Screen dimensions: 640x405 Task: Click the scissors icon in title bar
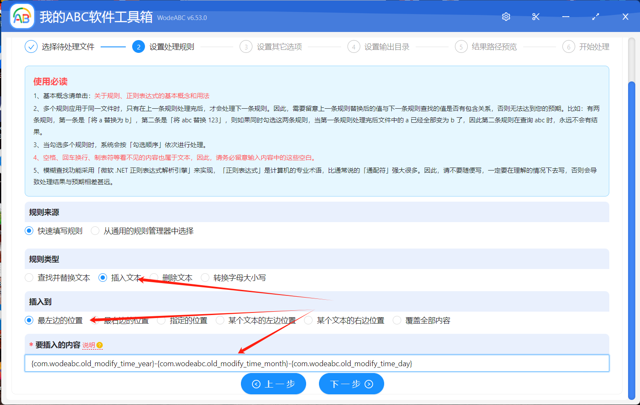click(x=536, y=17)
